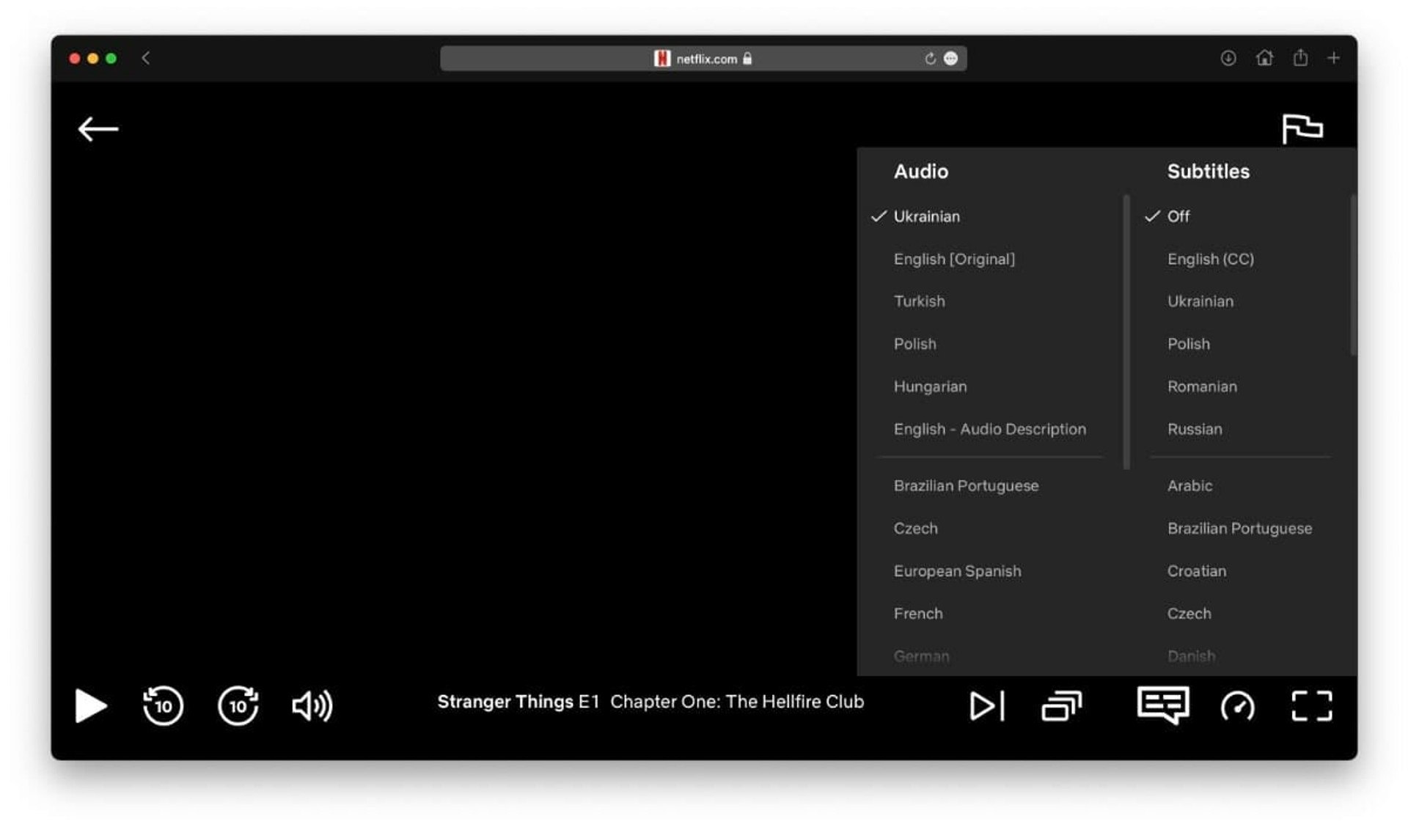
Task: Click the audio and subtitles icon
Action: click(x=1164, y=705)
